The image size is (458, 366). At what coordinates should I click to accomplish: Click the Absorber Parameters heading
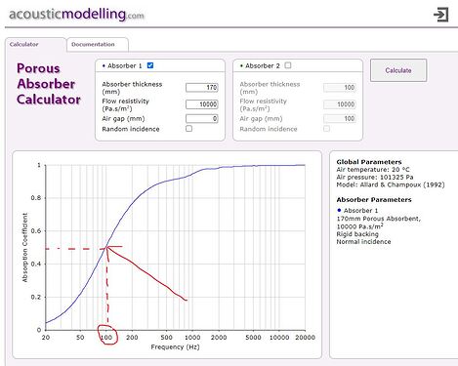coord(374,200)
